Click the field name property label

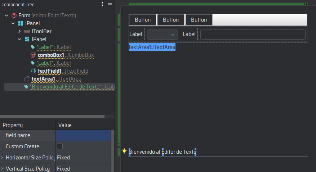point(18,135)
